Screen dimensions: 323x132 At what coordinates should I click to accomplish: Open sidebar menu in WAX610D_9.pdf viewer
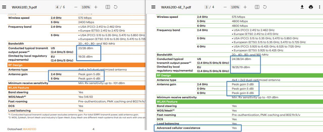point(4,7)
